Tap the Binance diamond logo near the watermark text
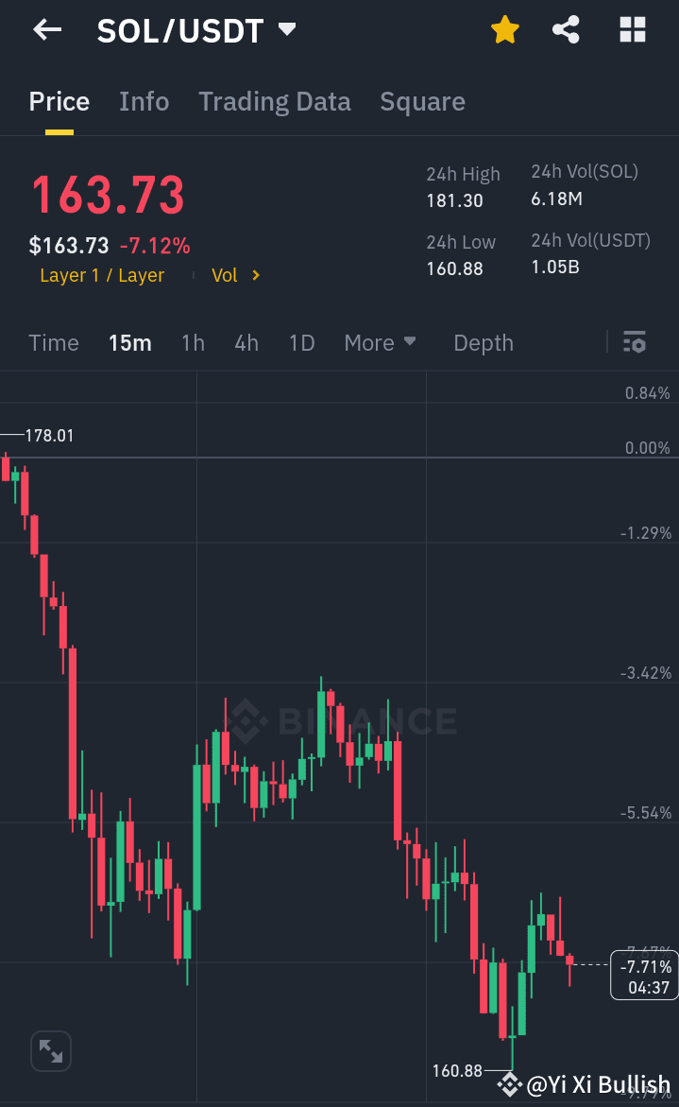 [x=248, y=720]
